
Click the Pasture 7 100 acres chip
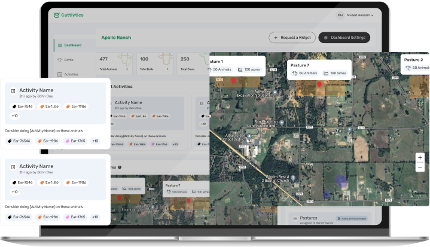pos(335,73)
